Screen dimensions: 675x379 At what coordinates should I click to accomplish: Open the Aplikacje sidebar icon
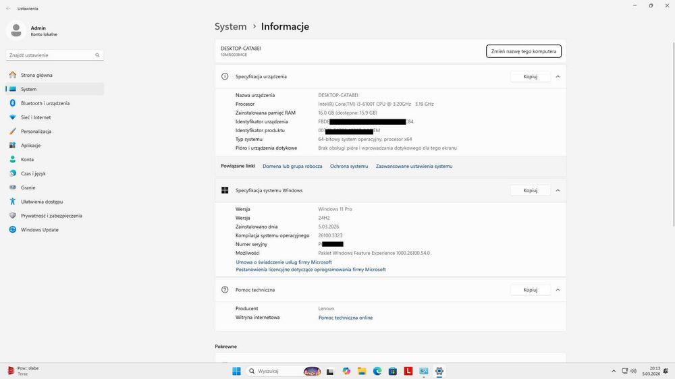tap(12, 146)
